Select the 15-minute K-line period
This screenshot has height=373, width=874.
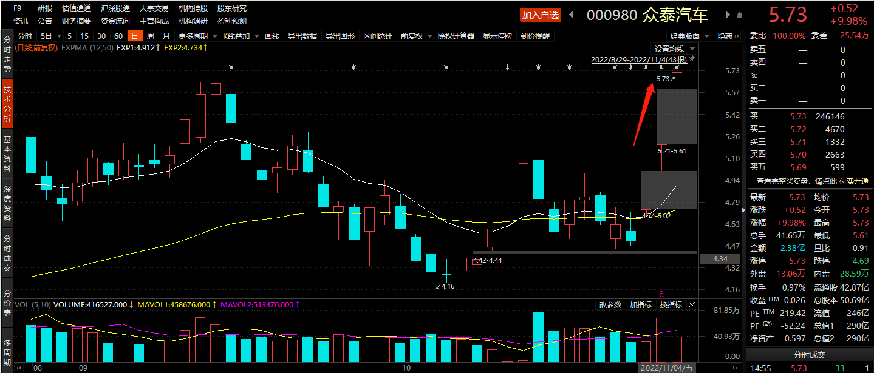pyautogui.click(x=84, y=36)
